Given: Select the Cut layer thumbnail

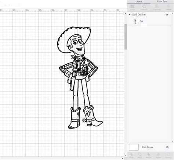Looking at the screenshot, I should (x=135, y=21).
